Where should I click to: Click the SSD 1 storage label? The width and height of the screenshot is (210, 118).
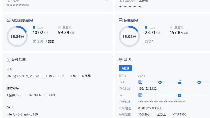coord(149,41)
